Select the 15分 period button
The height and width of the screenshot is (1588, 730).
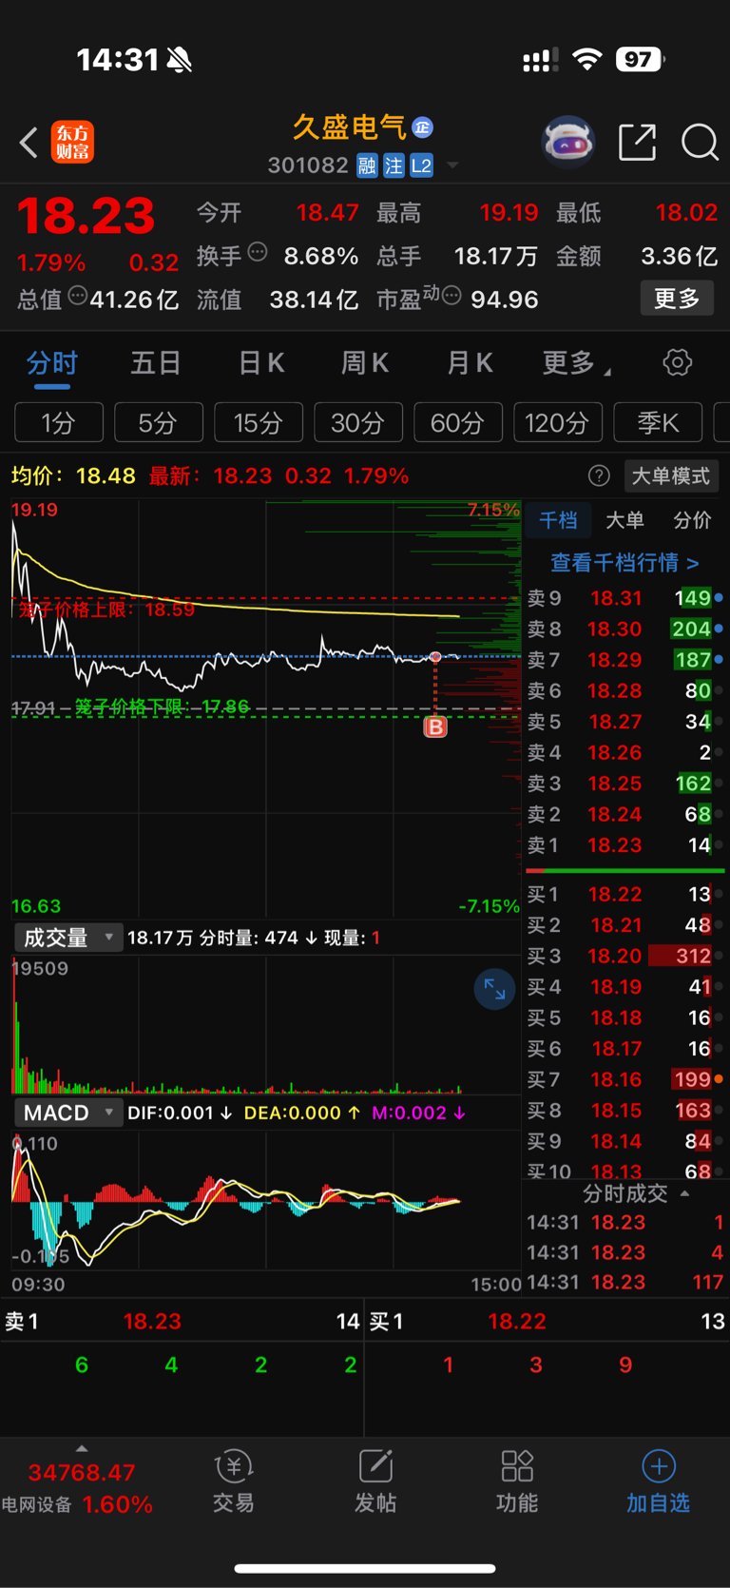(259, 422)
